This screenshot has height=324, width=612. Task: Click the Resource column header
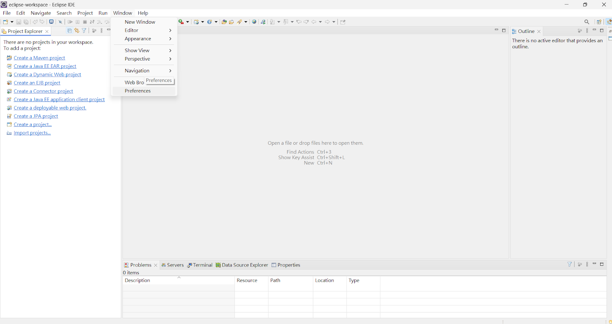[251, 280]
